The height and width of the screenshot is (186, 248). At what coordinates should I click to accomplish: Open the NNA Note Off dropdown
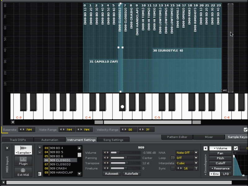187,153
